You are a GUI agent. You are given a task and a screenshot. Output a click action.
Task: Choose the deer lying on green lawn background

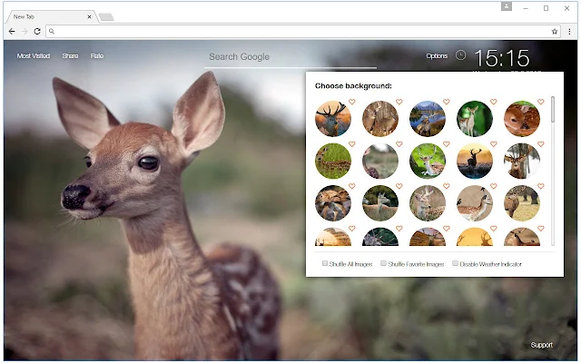(x=428, y=162)
